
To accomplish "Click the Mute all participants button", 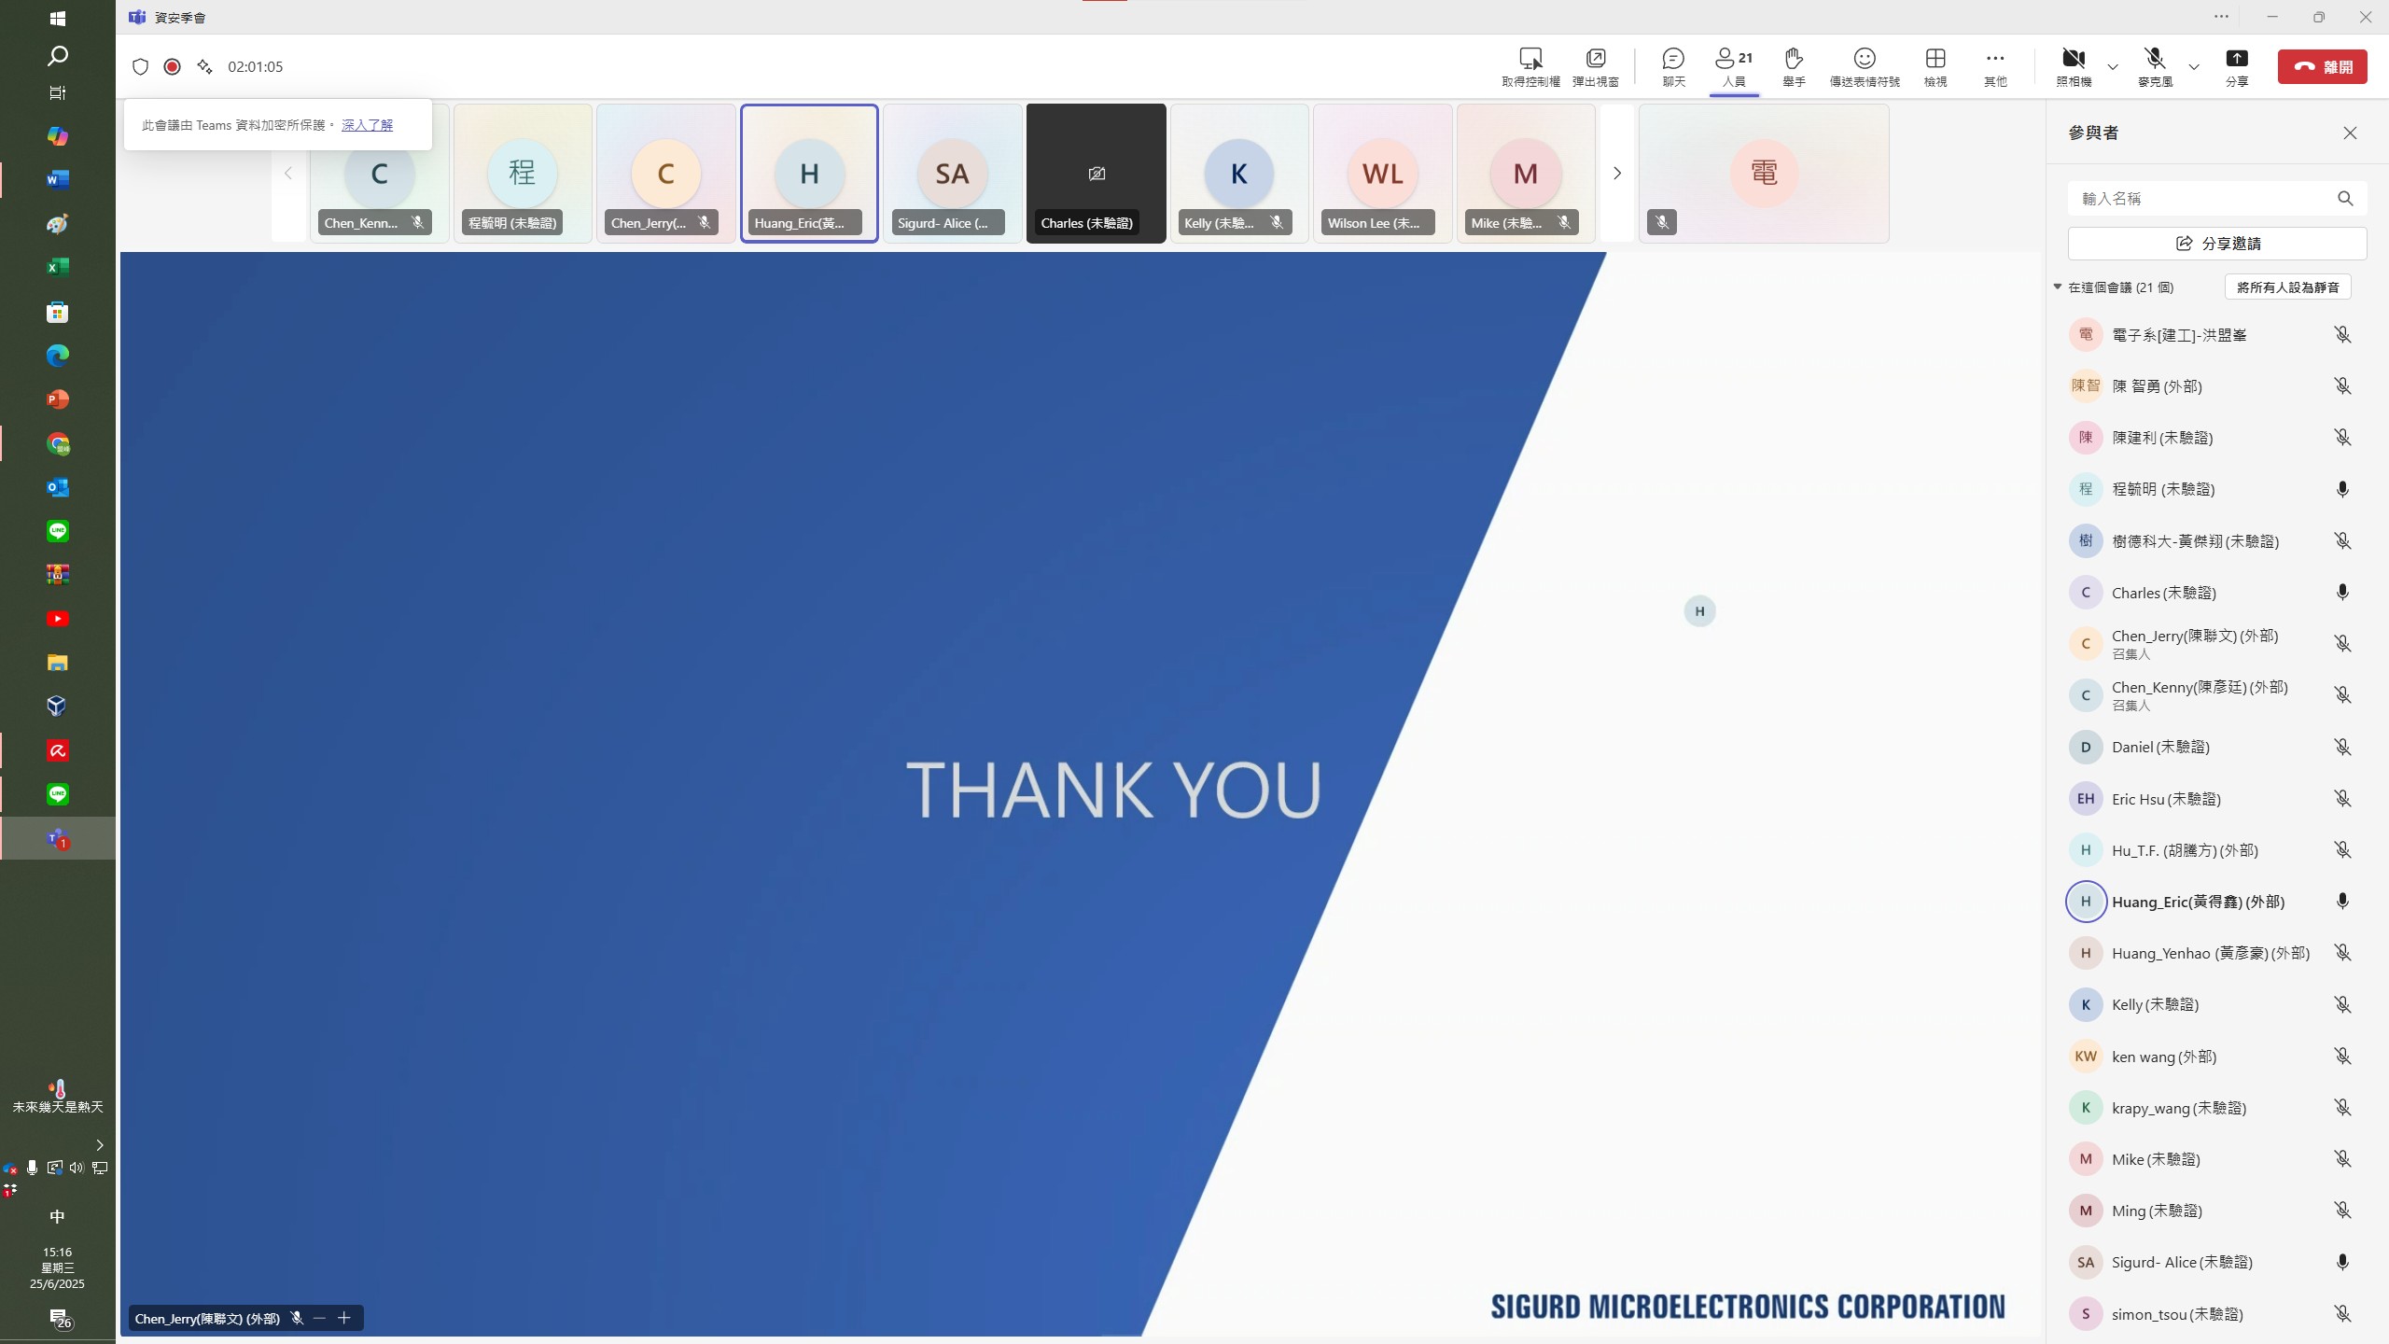I will point(2287,287).
